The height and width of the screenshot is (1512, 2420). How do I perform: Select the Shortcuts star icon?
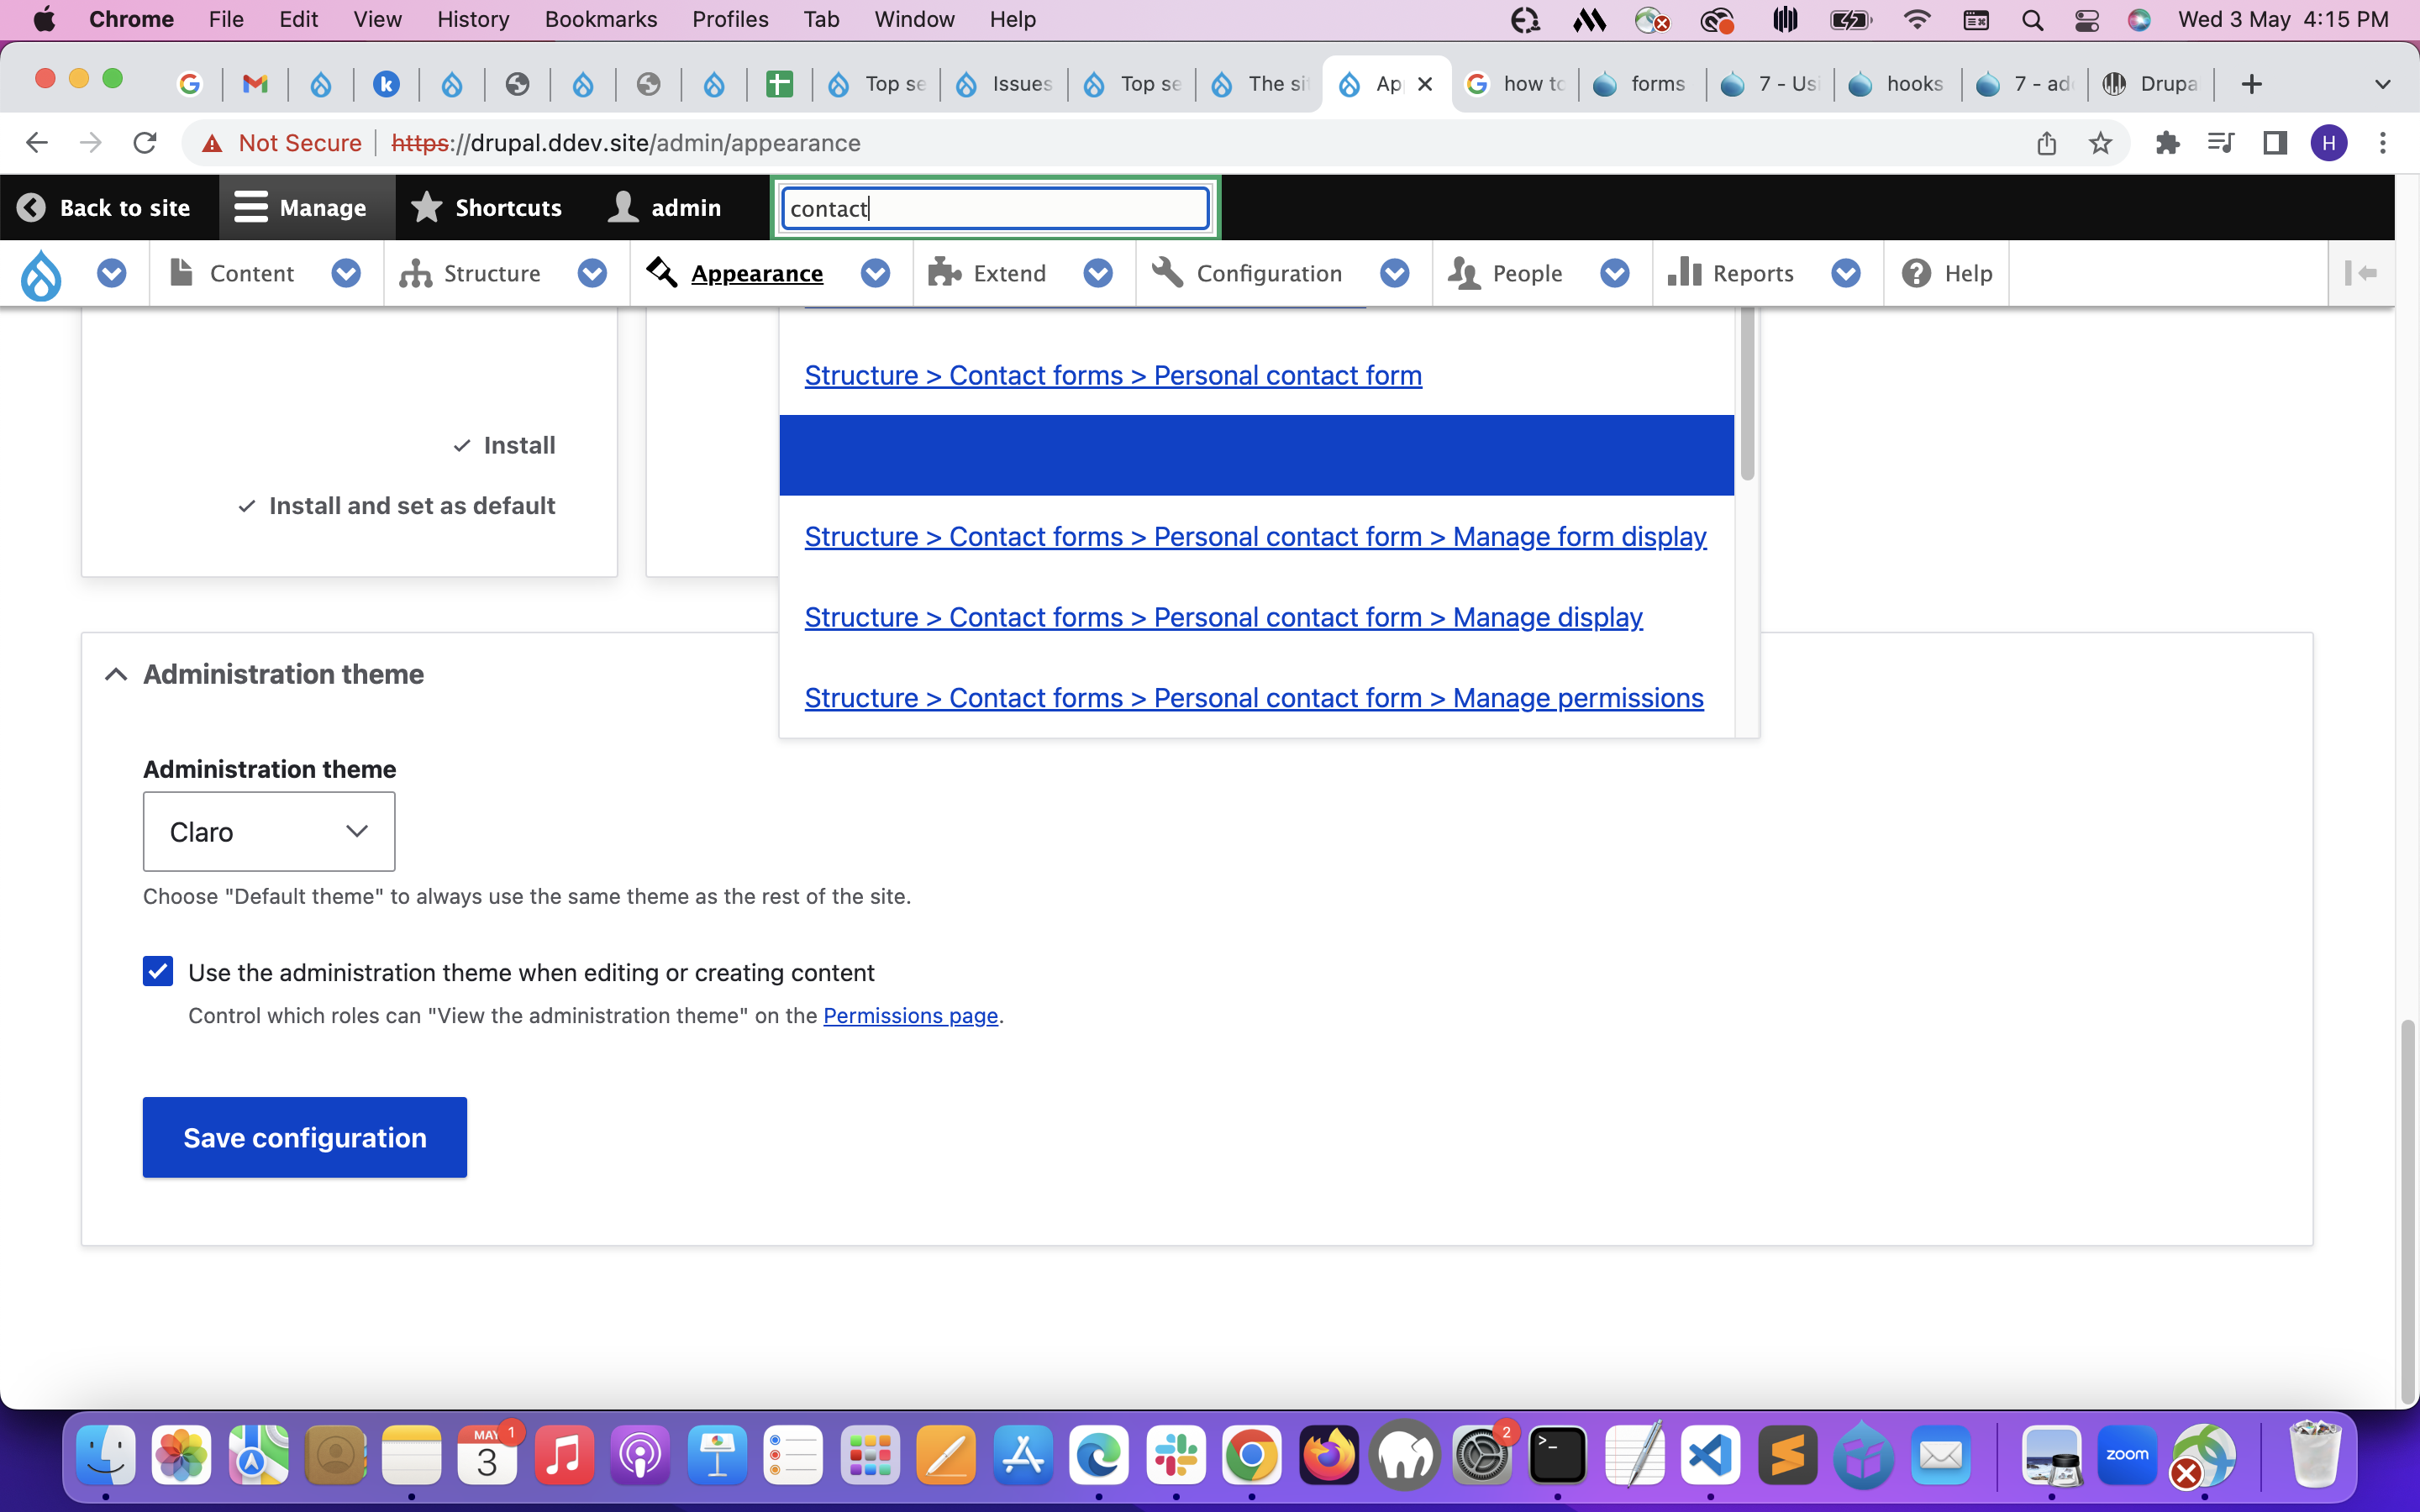pyautogui.click(x=427, y=207)
